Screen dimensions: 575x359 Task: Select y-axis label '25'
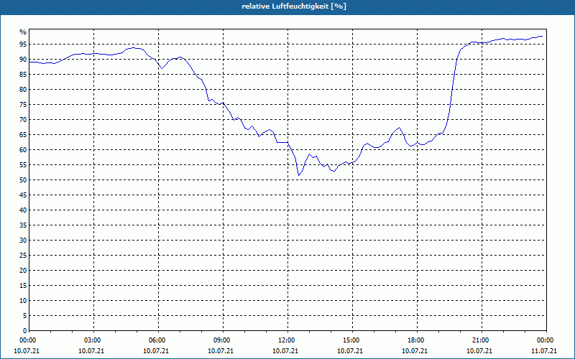point(23,256)
